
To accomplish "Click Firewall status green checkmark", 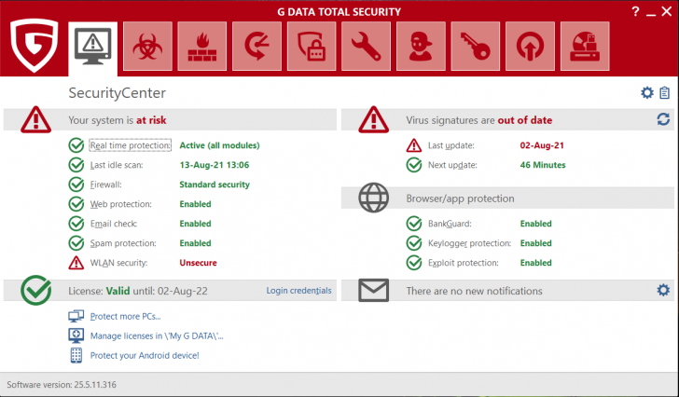I will (76, 185).
